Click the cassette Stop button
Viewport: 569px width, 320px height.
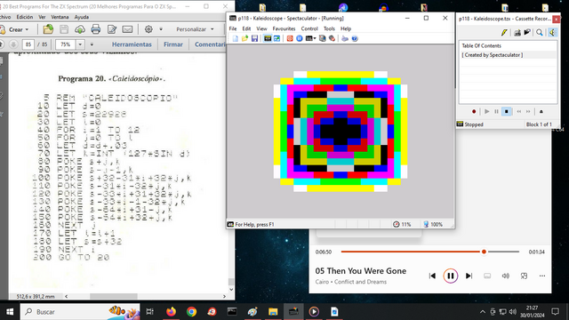(x=506, y=112)
